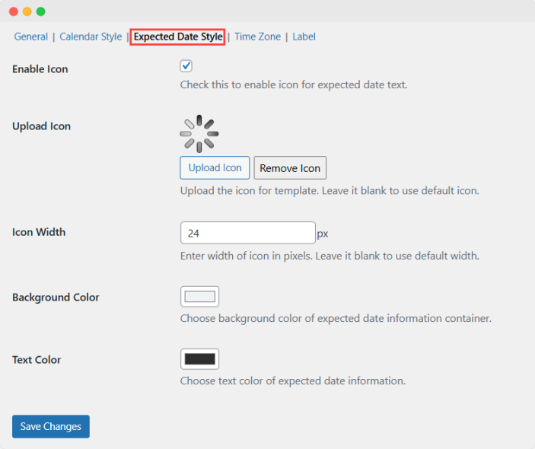The width and height of the screenshot is (535, 449).
Task: Switch to the General tab
Action: [x=30, y=37]
